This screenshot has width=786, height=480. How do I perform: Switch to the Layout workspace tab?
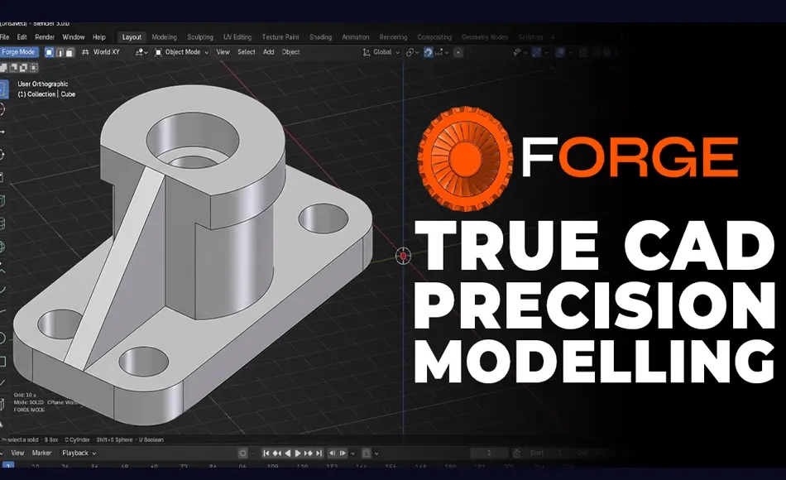click(x=132, y=37)
